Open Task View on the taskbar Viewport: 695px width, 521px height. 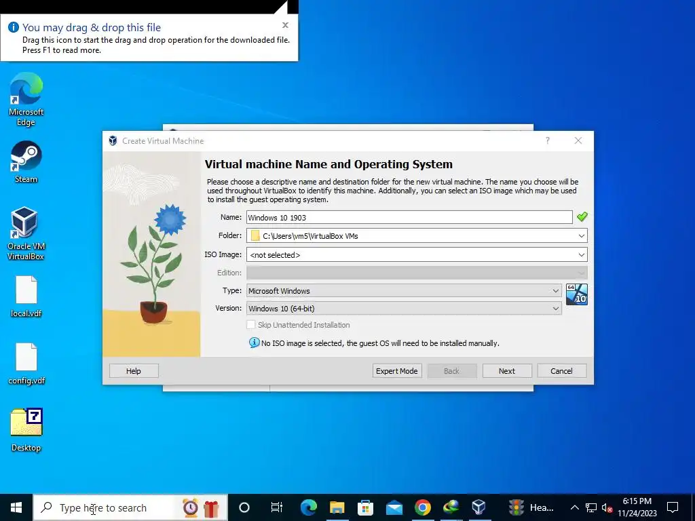click(277, 507)
